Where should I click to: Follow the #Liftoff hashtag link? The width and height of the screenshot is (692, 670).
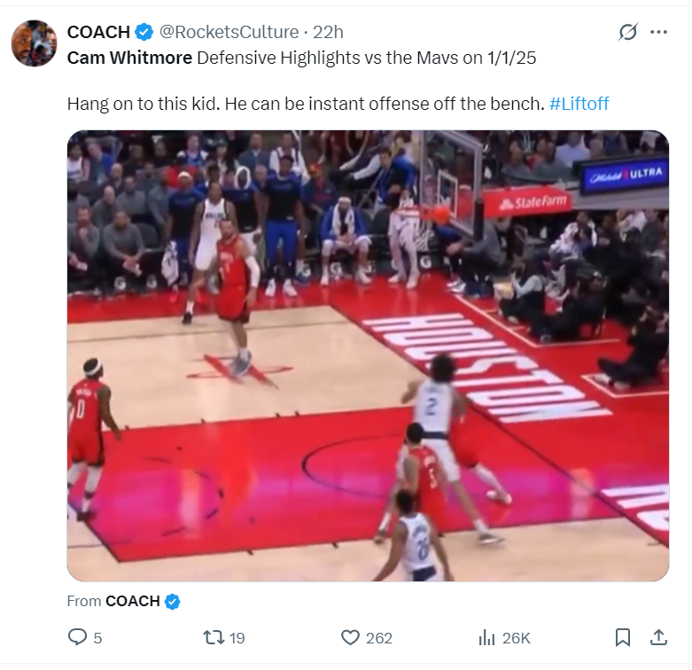pos(579,104)
